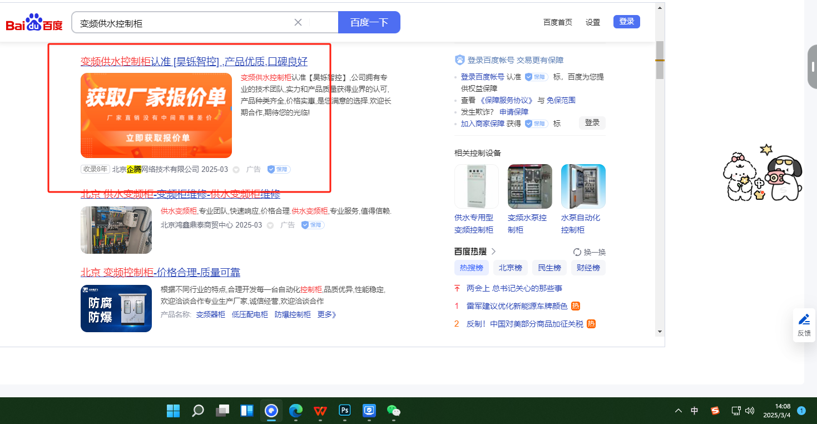Clear the search box with the X icon
817x424 pixels.
[x=298, y=22]
